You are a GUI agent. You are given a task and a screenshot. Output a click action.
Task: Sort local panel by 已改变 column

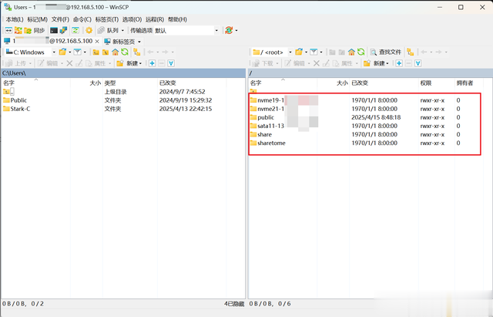(x=192, y=83)
